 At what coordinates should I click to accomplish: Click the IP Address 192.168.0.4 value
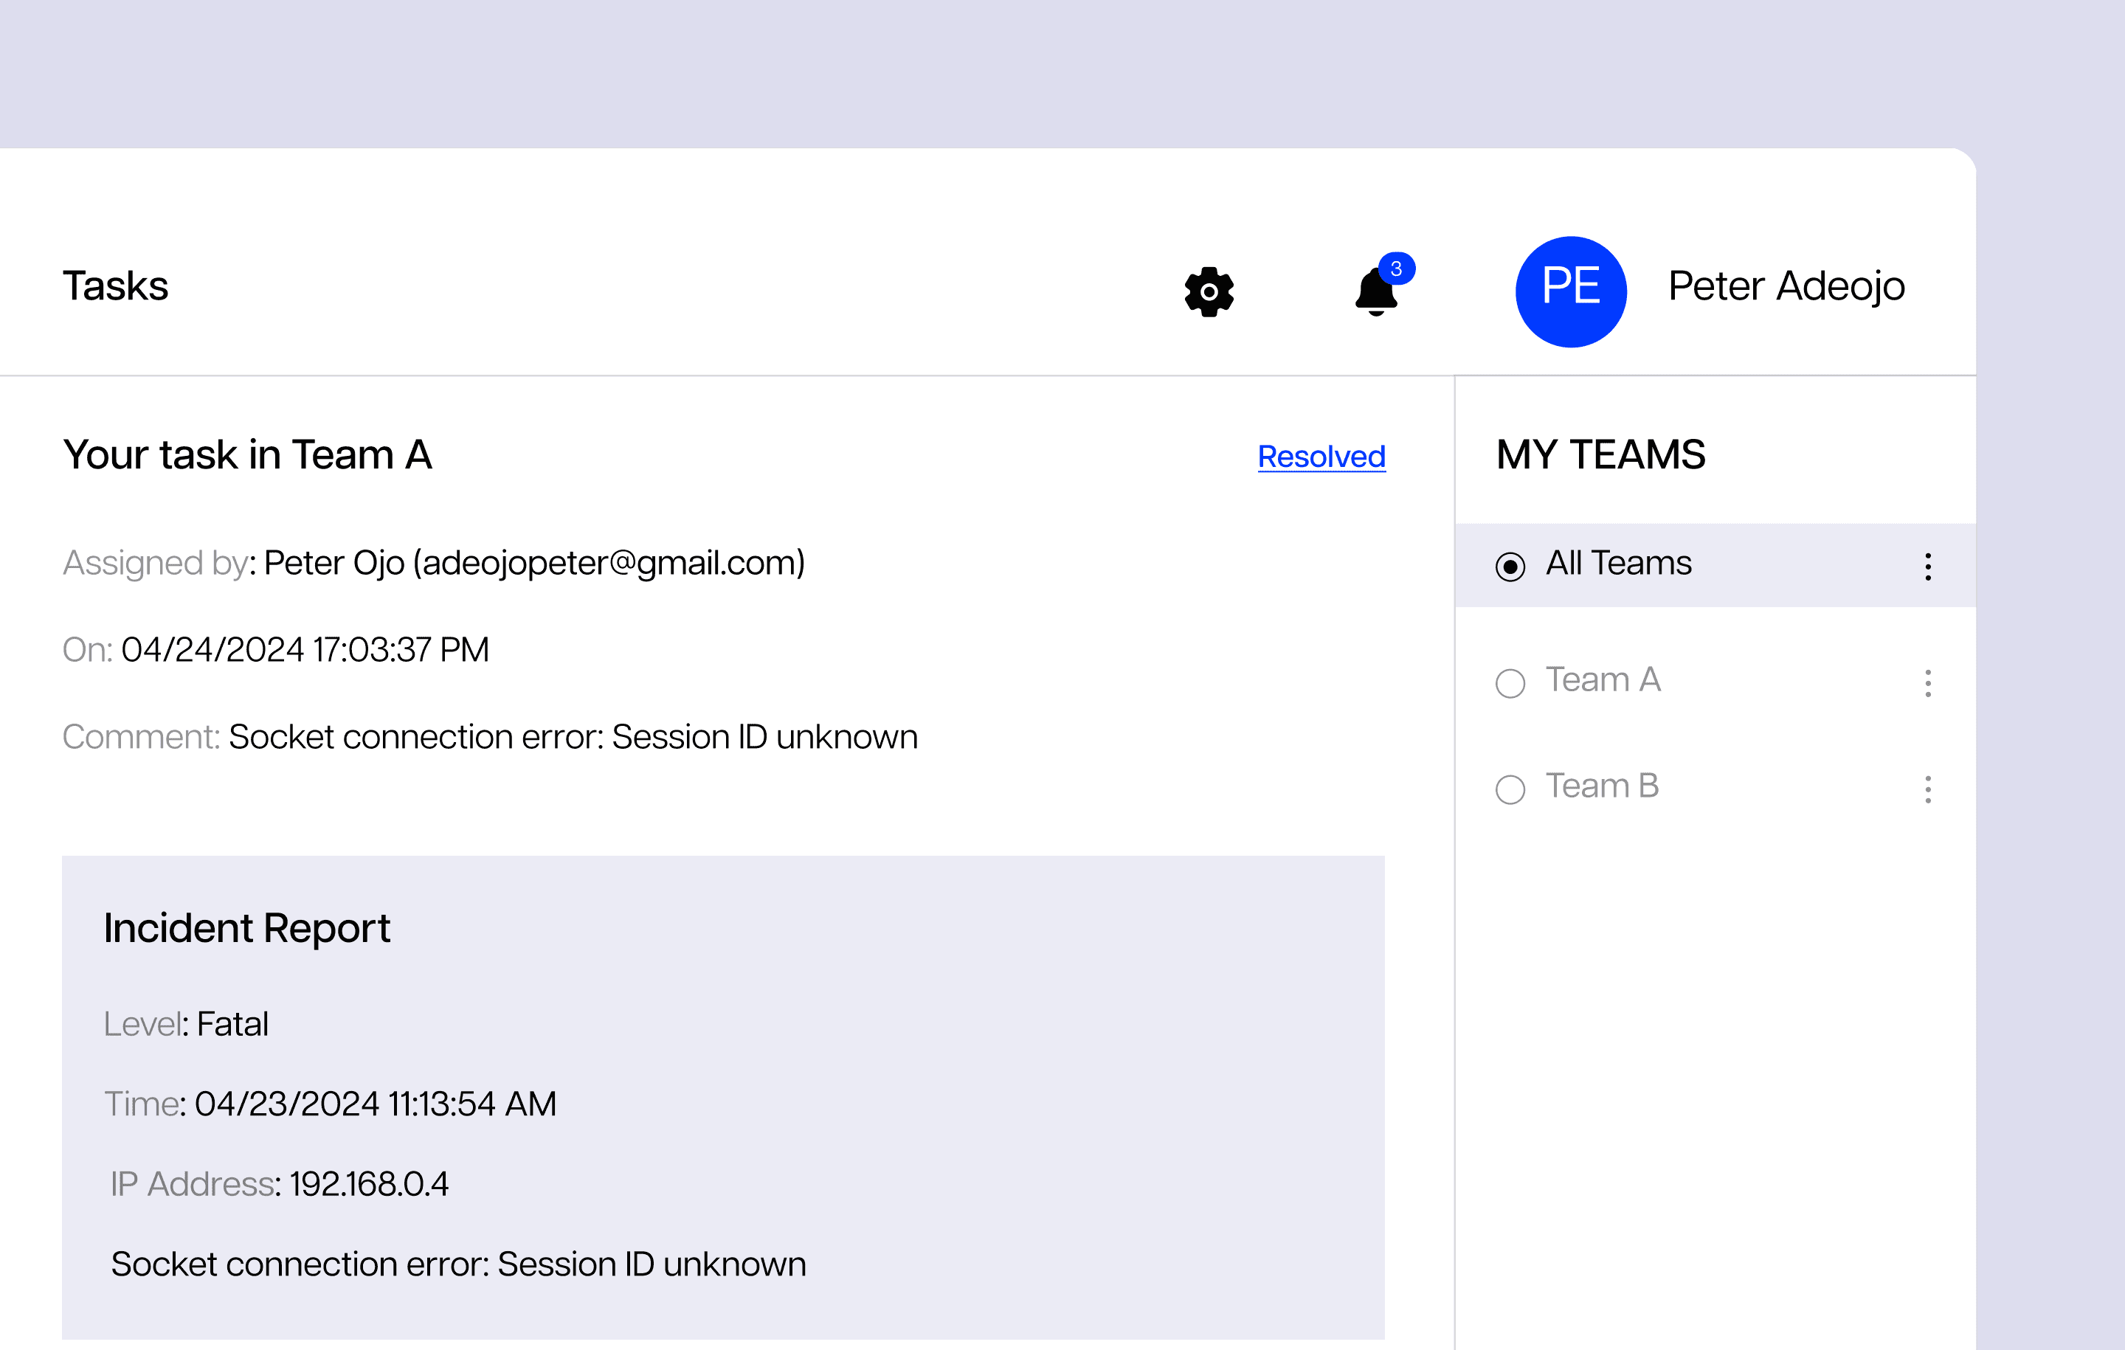pyautogui.click(x=369, y=1184)
